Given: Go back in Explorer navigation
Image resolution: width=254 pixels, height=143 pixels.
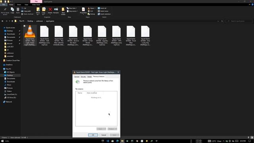Looking at the screenshot, I should [x=2, y=21].
